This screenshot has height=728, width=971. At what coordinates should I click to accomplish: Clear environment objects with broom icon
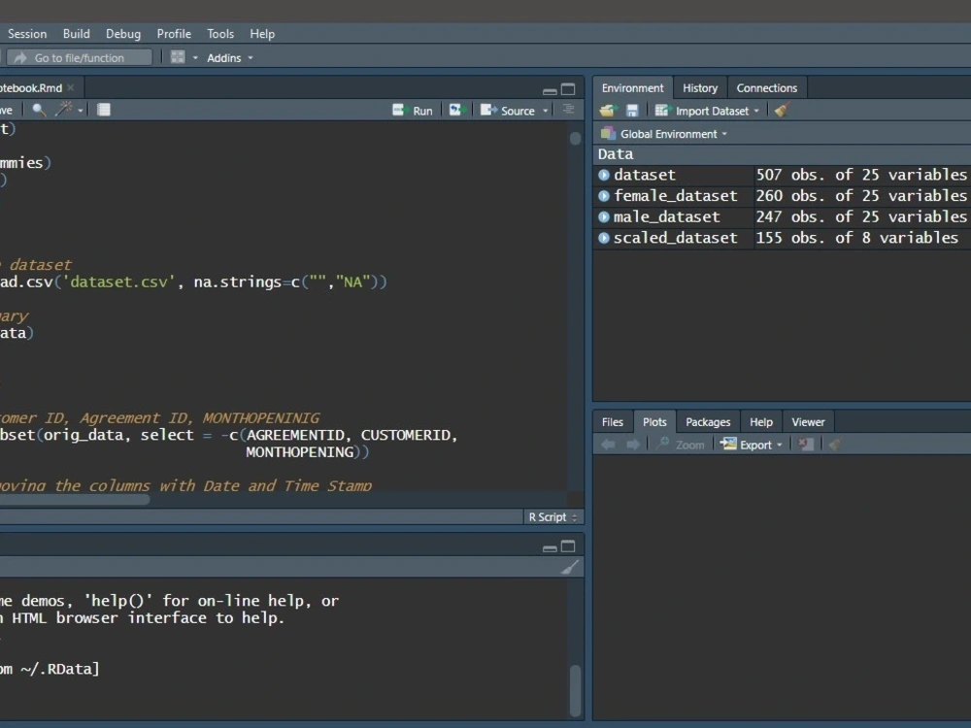[x=782, y=111]
